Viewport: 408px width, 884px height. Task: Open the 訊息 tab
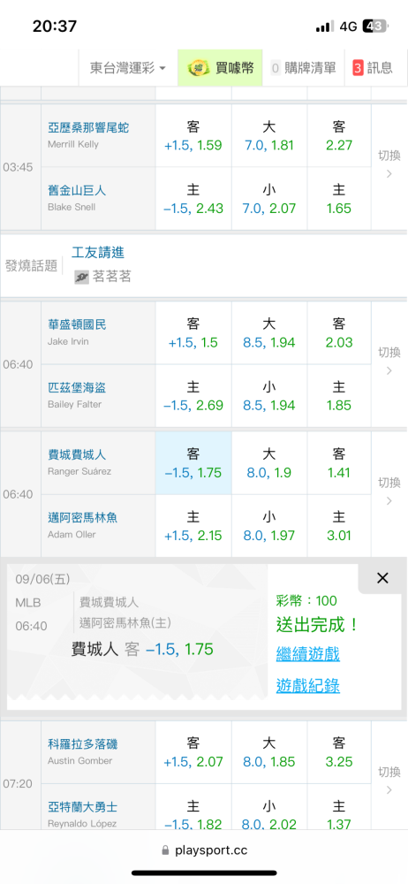pos(373,68)
